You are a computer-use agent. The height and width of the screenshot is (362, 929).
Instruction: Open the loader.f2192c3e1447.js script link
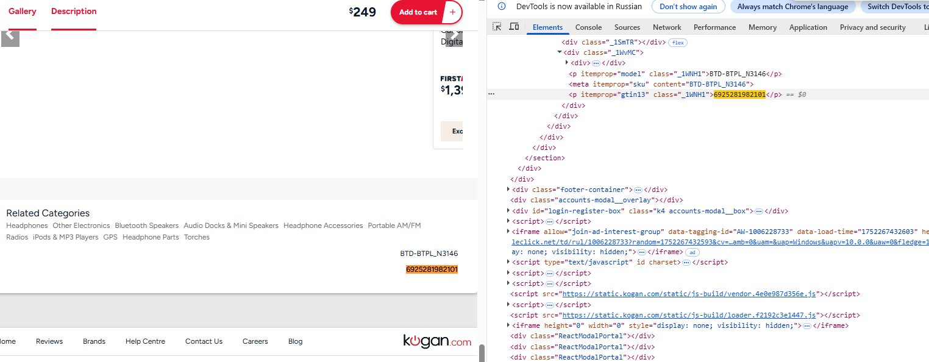coord(689,315)
